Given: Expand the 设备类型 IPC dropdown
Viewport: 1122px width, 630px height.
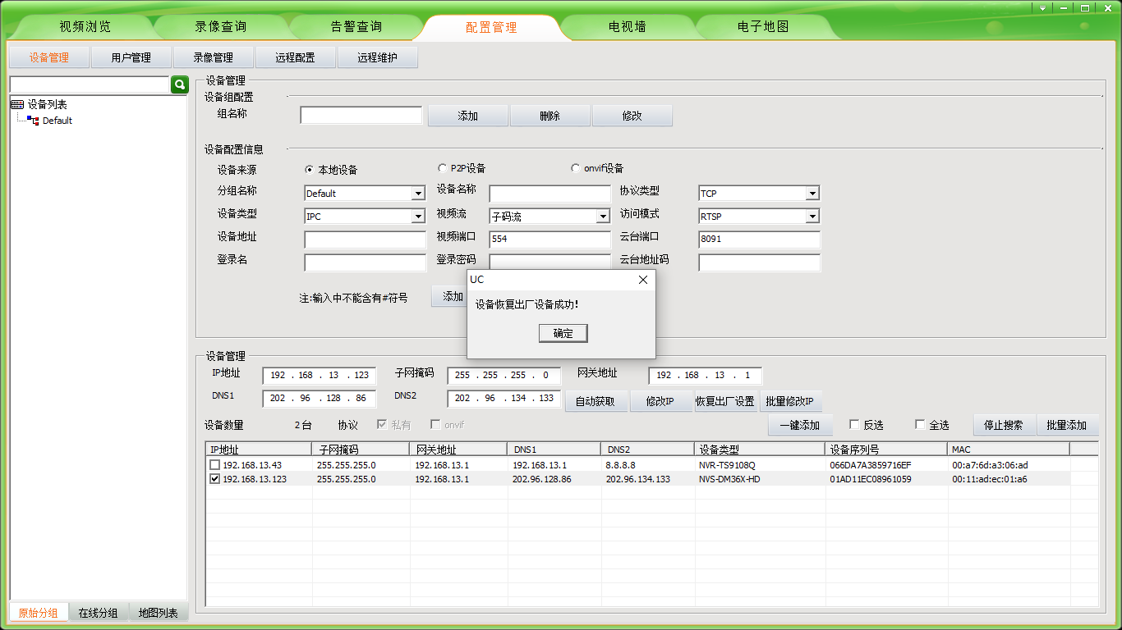Looking at the screenshot, I should [417, 217].
